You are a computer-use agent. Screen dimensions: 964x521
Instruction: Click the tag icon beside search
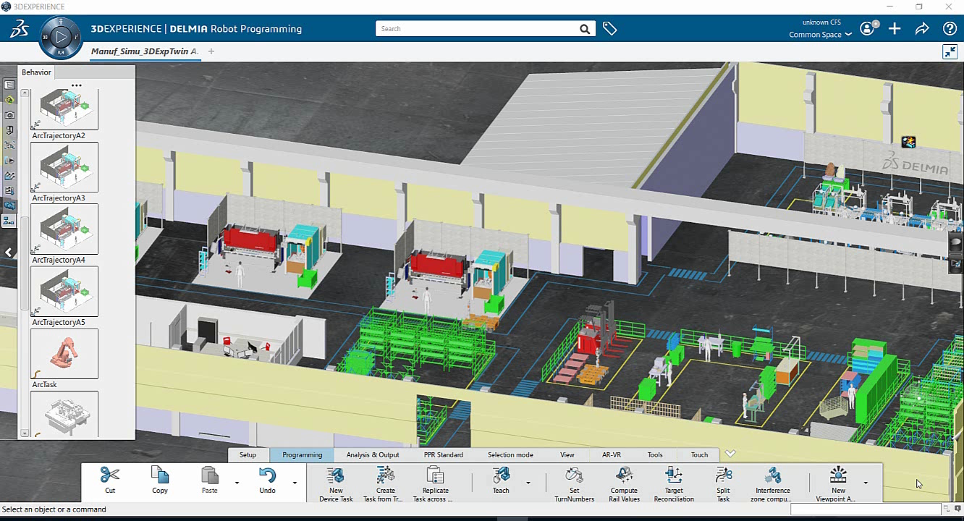tap(609, 29)
